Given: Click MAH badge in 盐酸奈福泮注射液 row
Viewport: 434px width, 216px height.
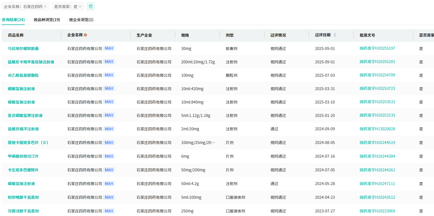Looking at the screenshot, I should tap(109, 129).
